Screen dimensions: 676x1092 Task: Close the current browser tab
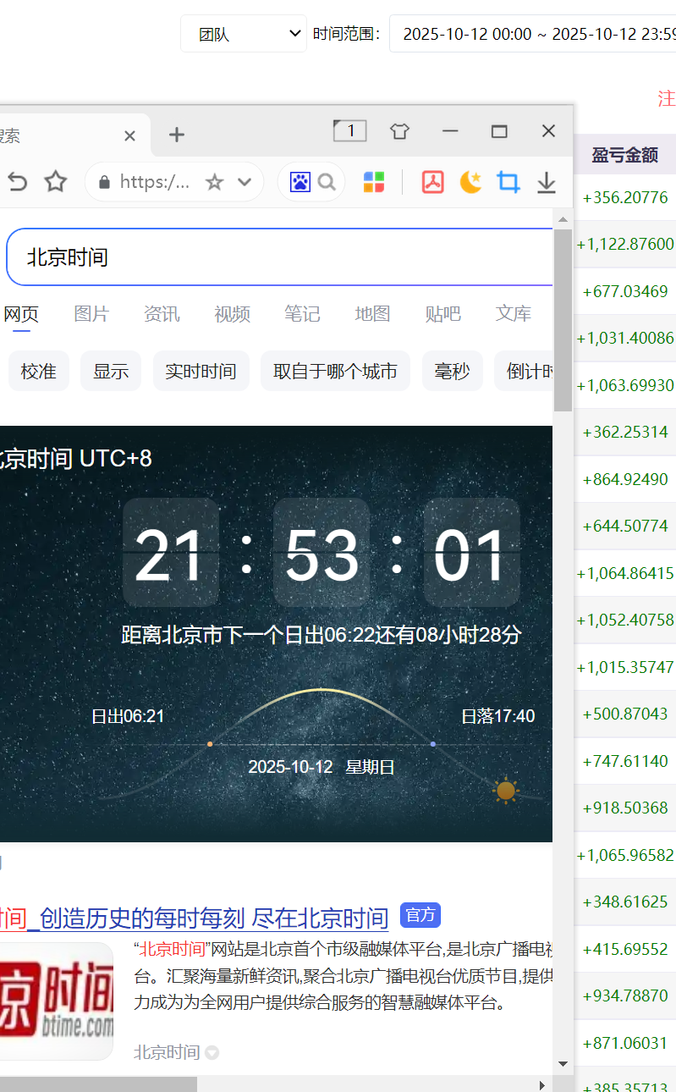[x=129, y=135]
